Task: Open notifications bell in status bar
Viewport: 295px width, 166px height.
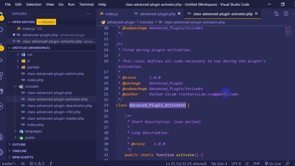Action: pyautogui.click(x=288, y=164)
